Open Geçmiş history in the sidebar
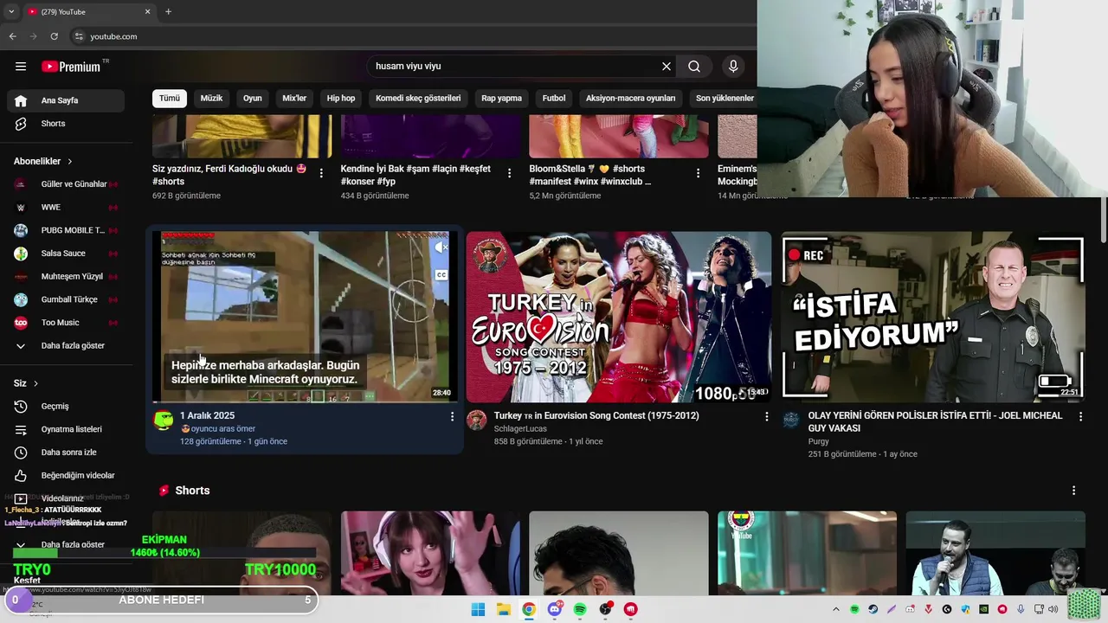The image size is (1108, 623). click(66, 406)
